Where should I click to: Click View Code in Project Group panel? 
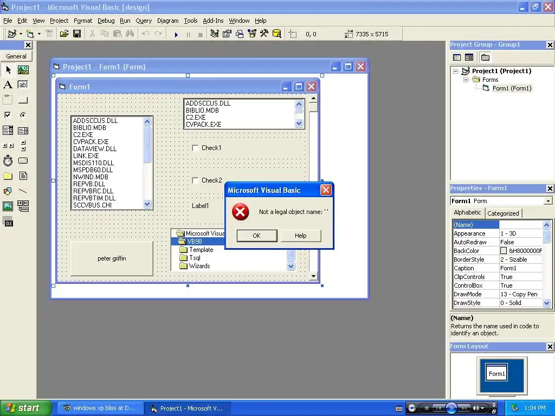click(x=457, y=57)
